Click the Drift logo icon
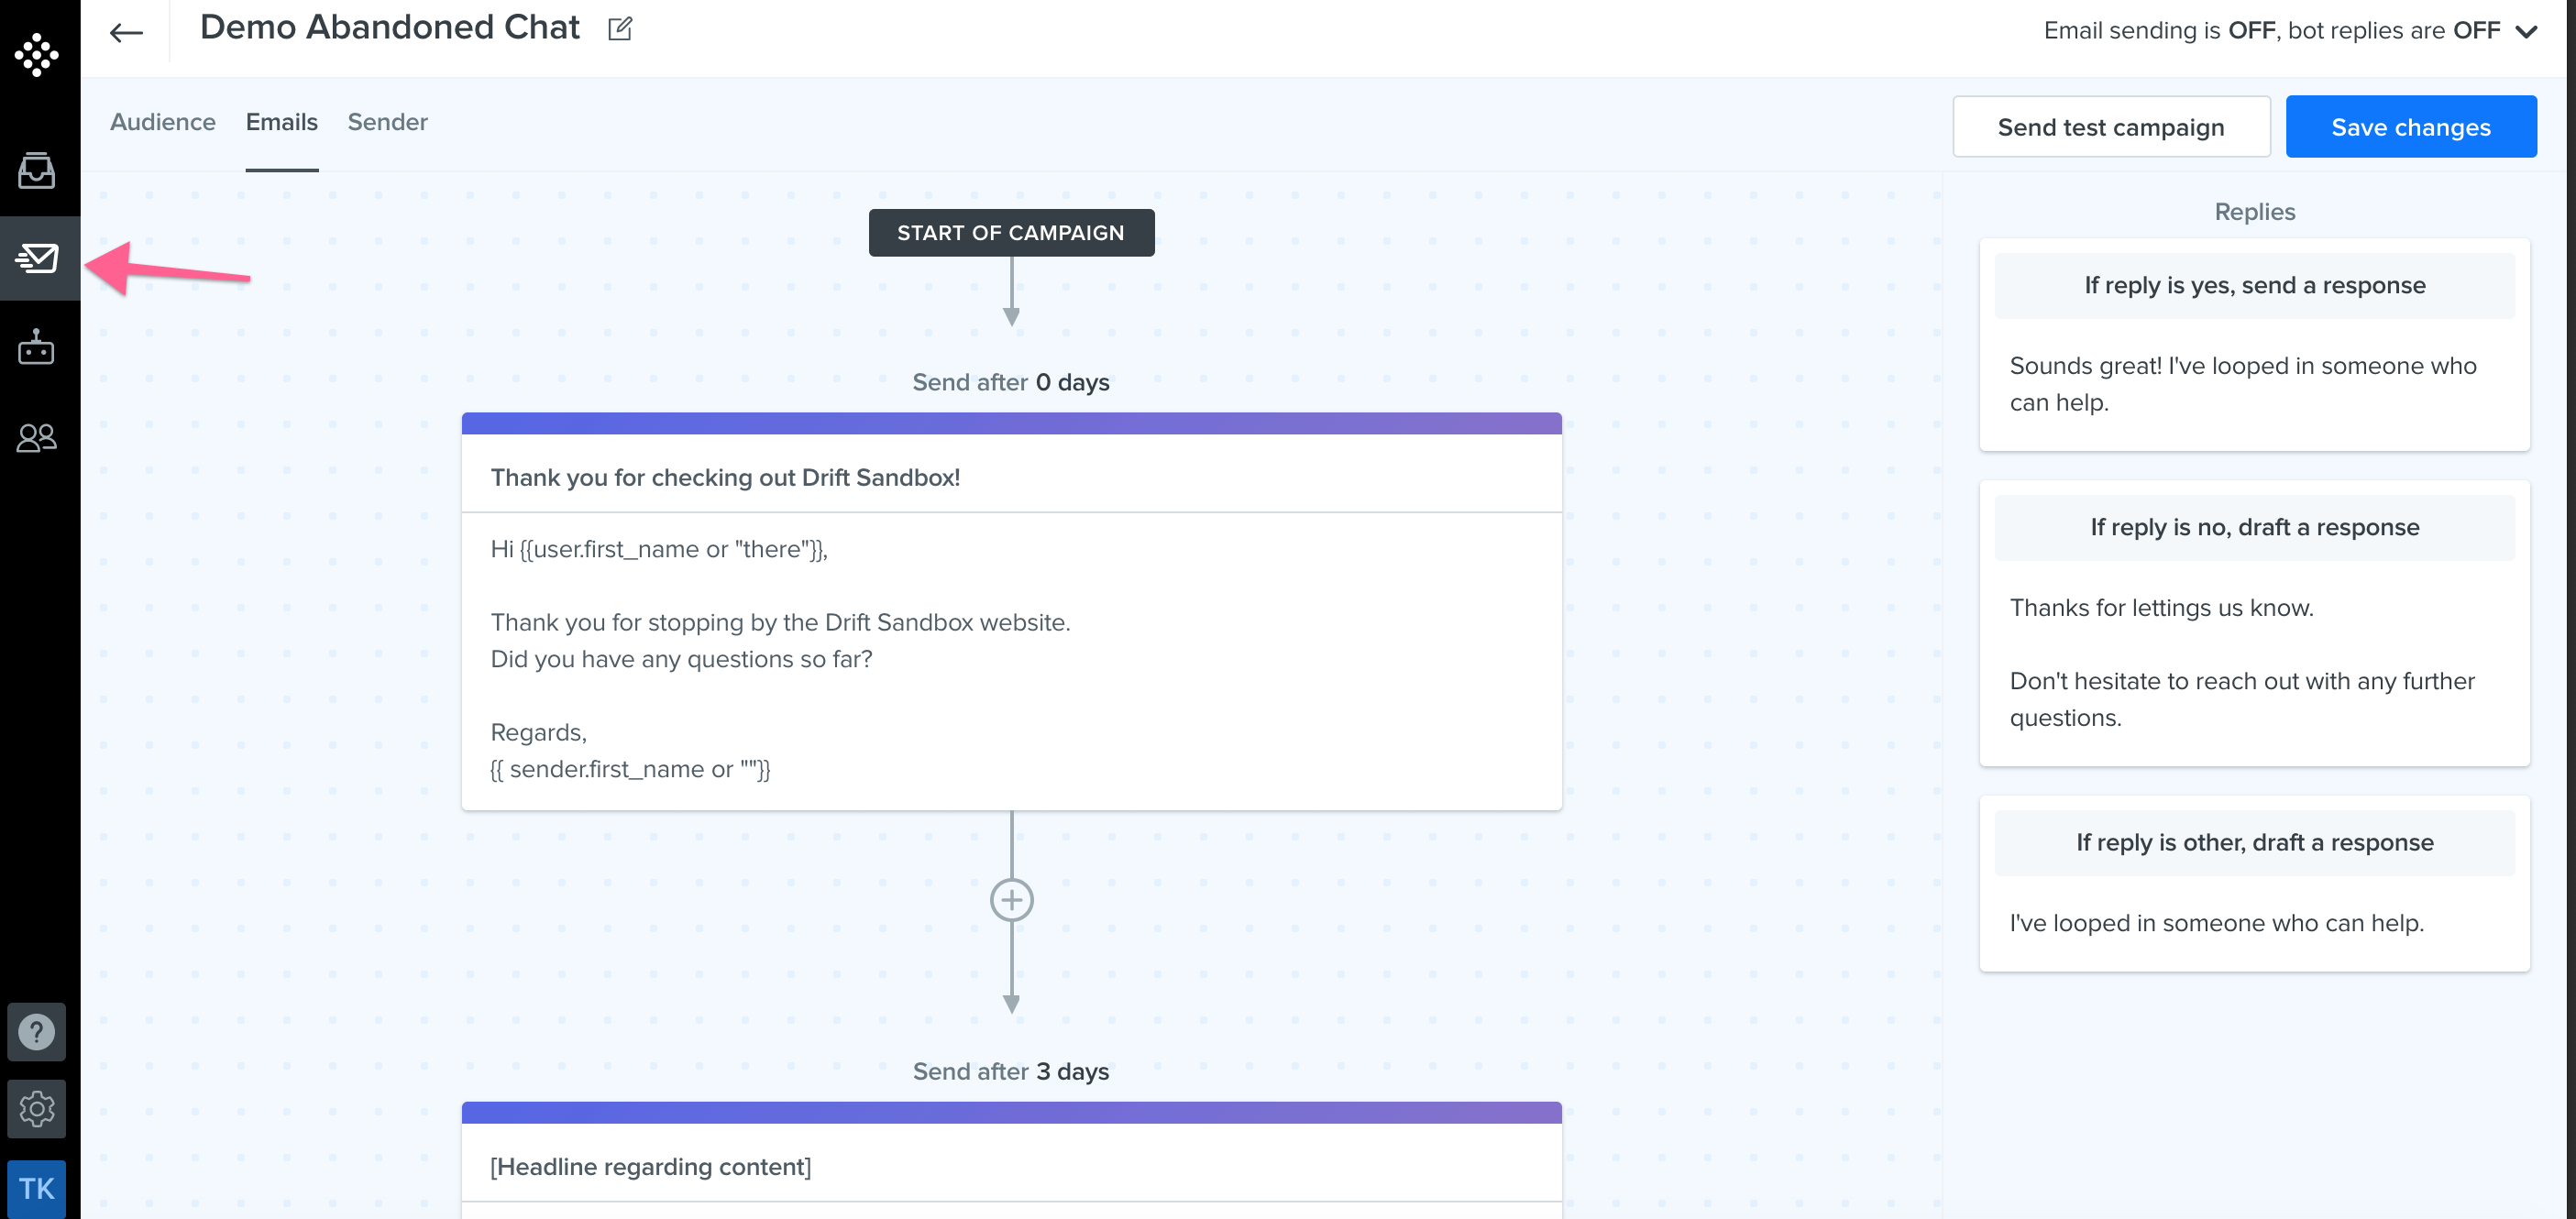This screenshot has width=2576, height=1219. [36, 54]
